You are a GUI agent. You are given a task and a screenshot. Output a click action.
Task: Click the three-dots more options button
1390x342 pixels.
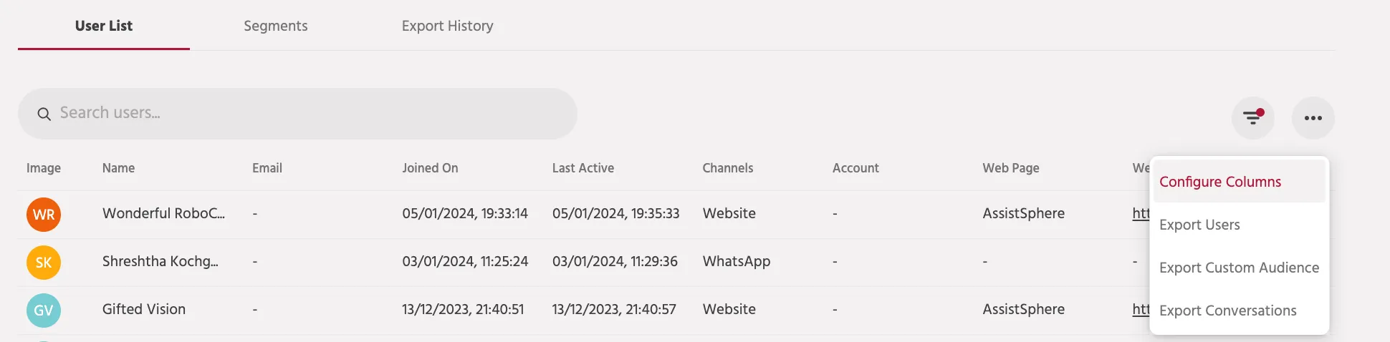point(1313,118)
